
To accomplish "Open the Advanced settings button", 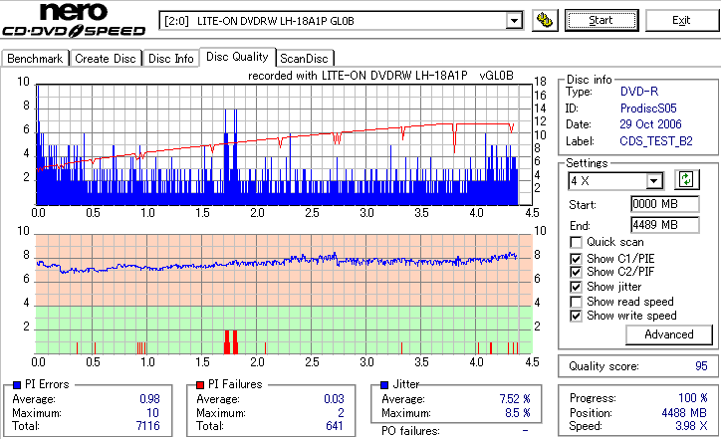I will tap(669, 334).
